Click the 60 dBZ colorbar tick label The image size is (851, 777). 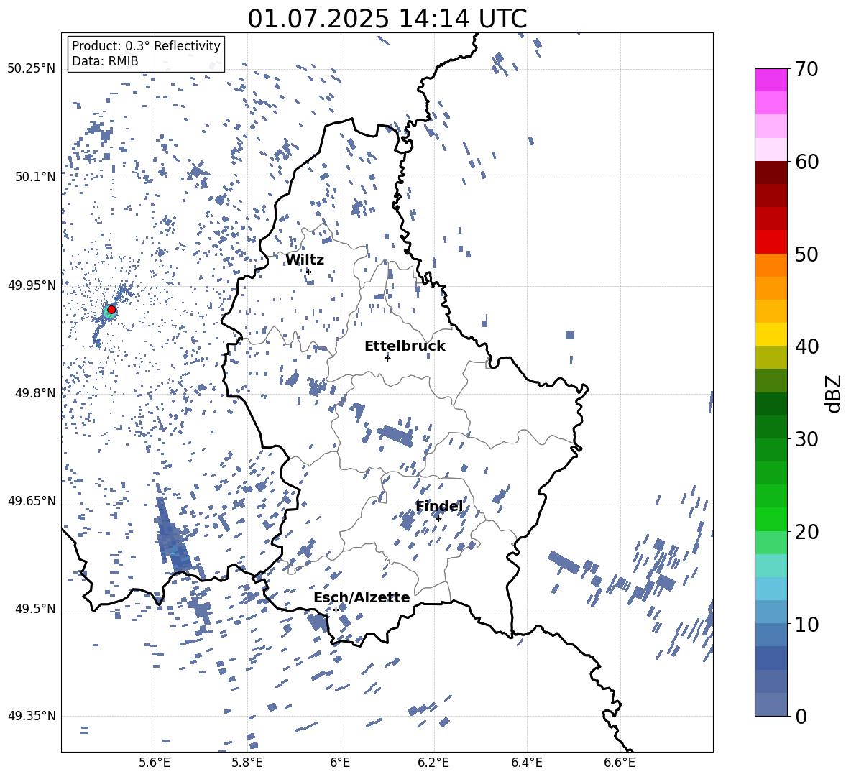click(806, 161)
